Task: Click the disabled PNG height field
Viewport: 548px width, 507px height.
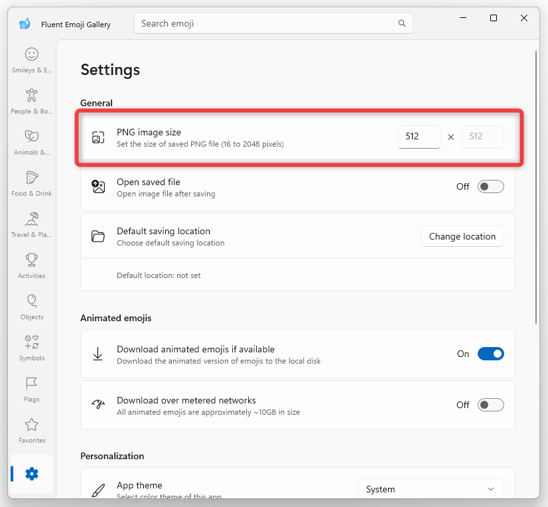Action: (482, 137)
